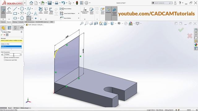Collapse Entities to Fillet section
198x111 pixels.
tap(22, 44)
